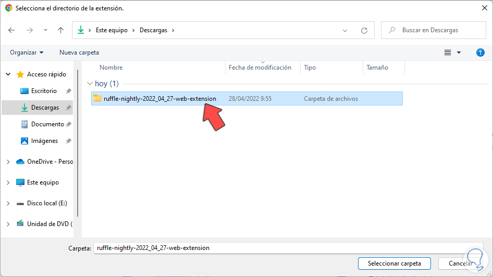
Task: Open Imágenes in the sidebar
Action: point(44,141)
